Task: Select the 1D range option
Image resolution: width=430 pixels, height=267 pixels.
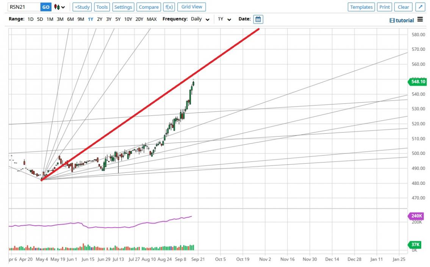Action: [x=31, y=19]
